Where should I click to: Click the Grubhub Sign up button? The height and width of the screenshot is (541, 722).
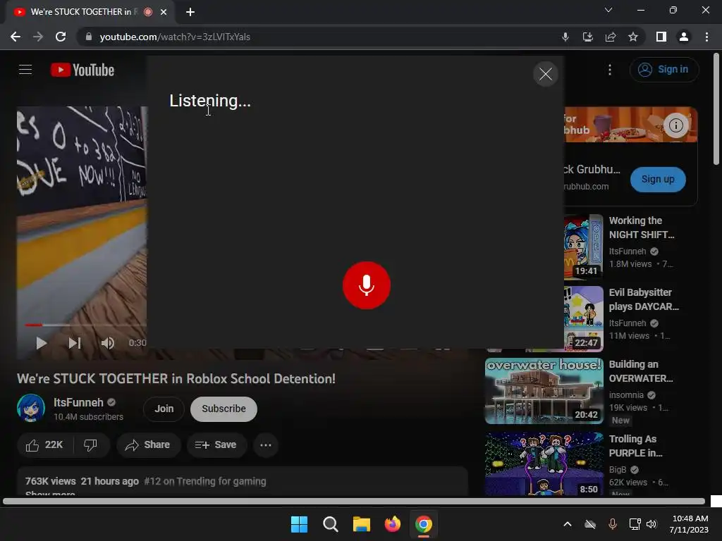(658, 180)
